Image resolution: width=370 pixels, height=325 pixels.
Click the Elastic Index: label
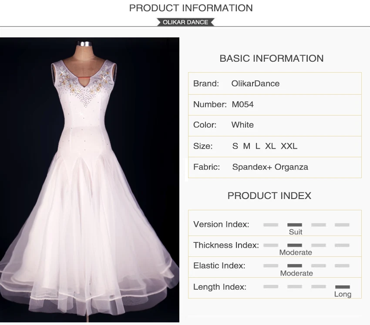click(x=219, y=265)
